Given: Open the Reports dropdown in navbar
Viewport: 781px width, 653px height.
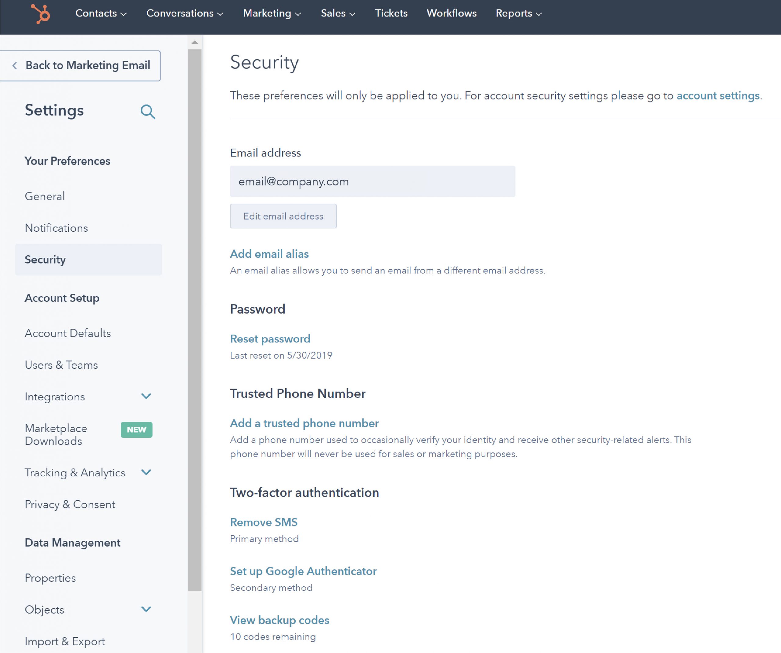Looking at the screenshot, I should [x=518, y=13].
